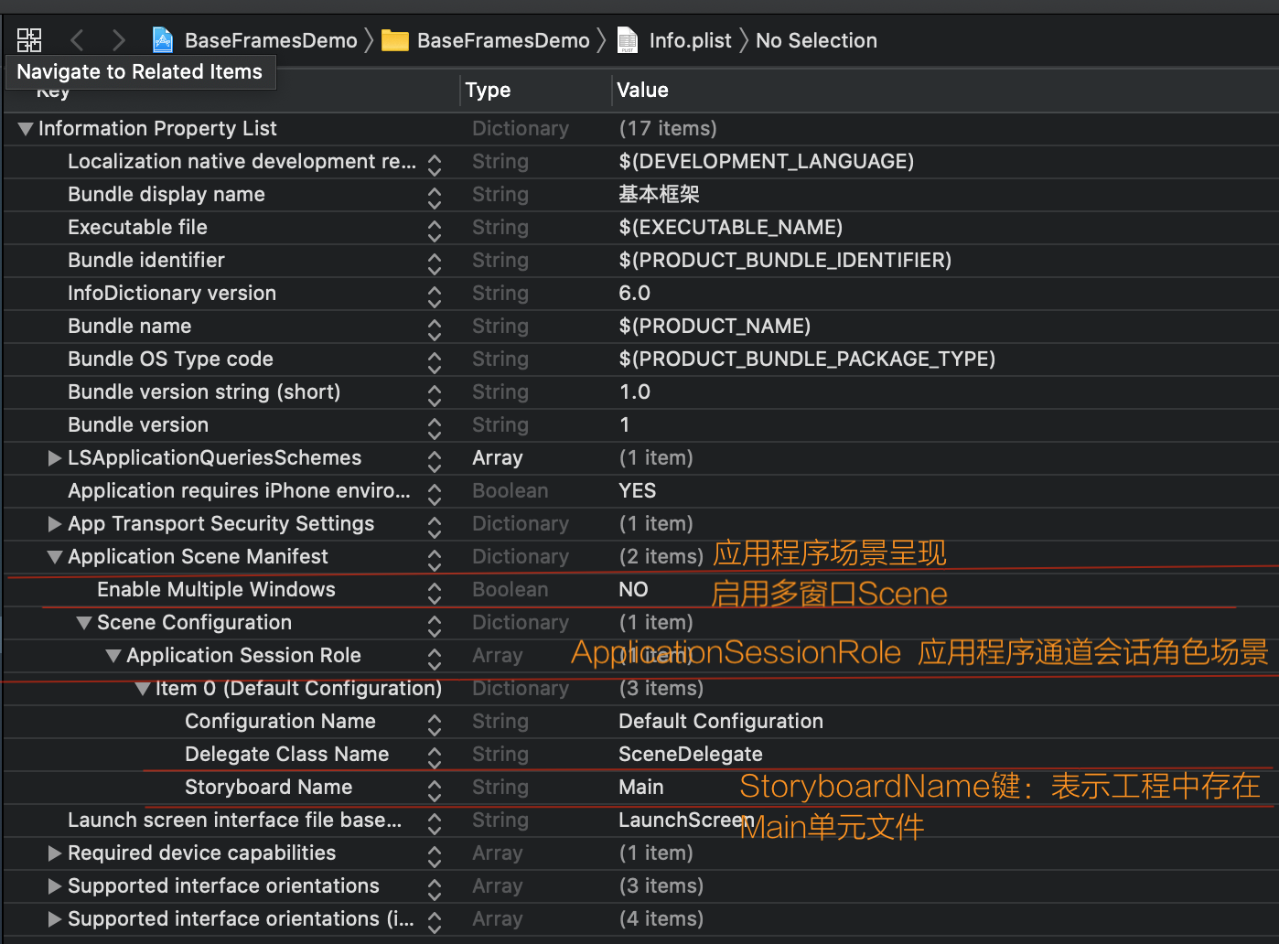Screen dimensions: 1279x944
Task: Click the (17 items) root value
Action: (x=668, y=129)
